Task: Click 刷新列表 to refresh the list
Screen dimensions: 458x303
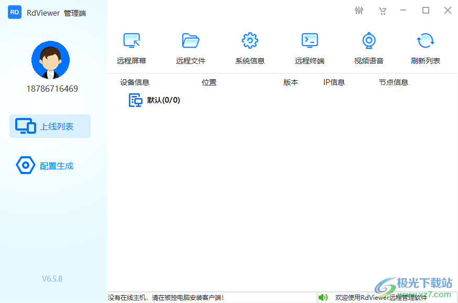Action: click(426, 48)
